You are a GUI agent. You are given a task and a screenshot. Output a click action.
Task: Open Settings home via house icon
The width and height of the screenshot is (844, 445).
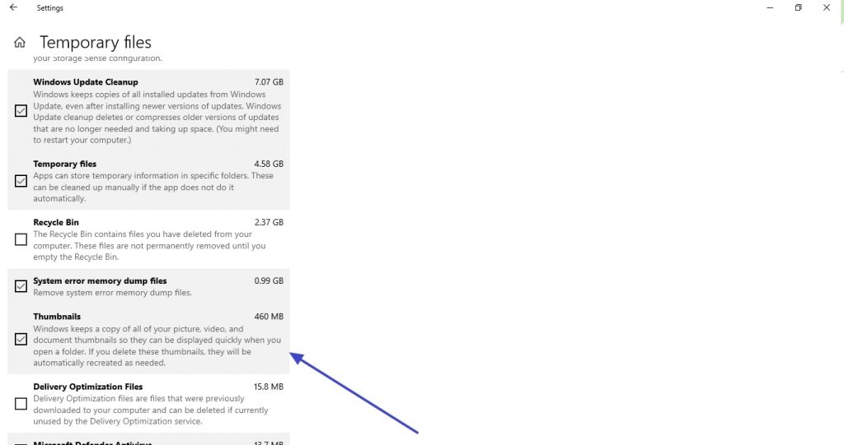click(20, 43)
